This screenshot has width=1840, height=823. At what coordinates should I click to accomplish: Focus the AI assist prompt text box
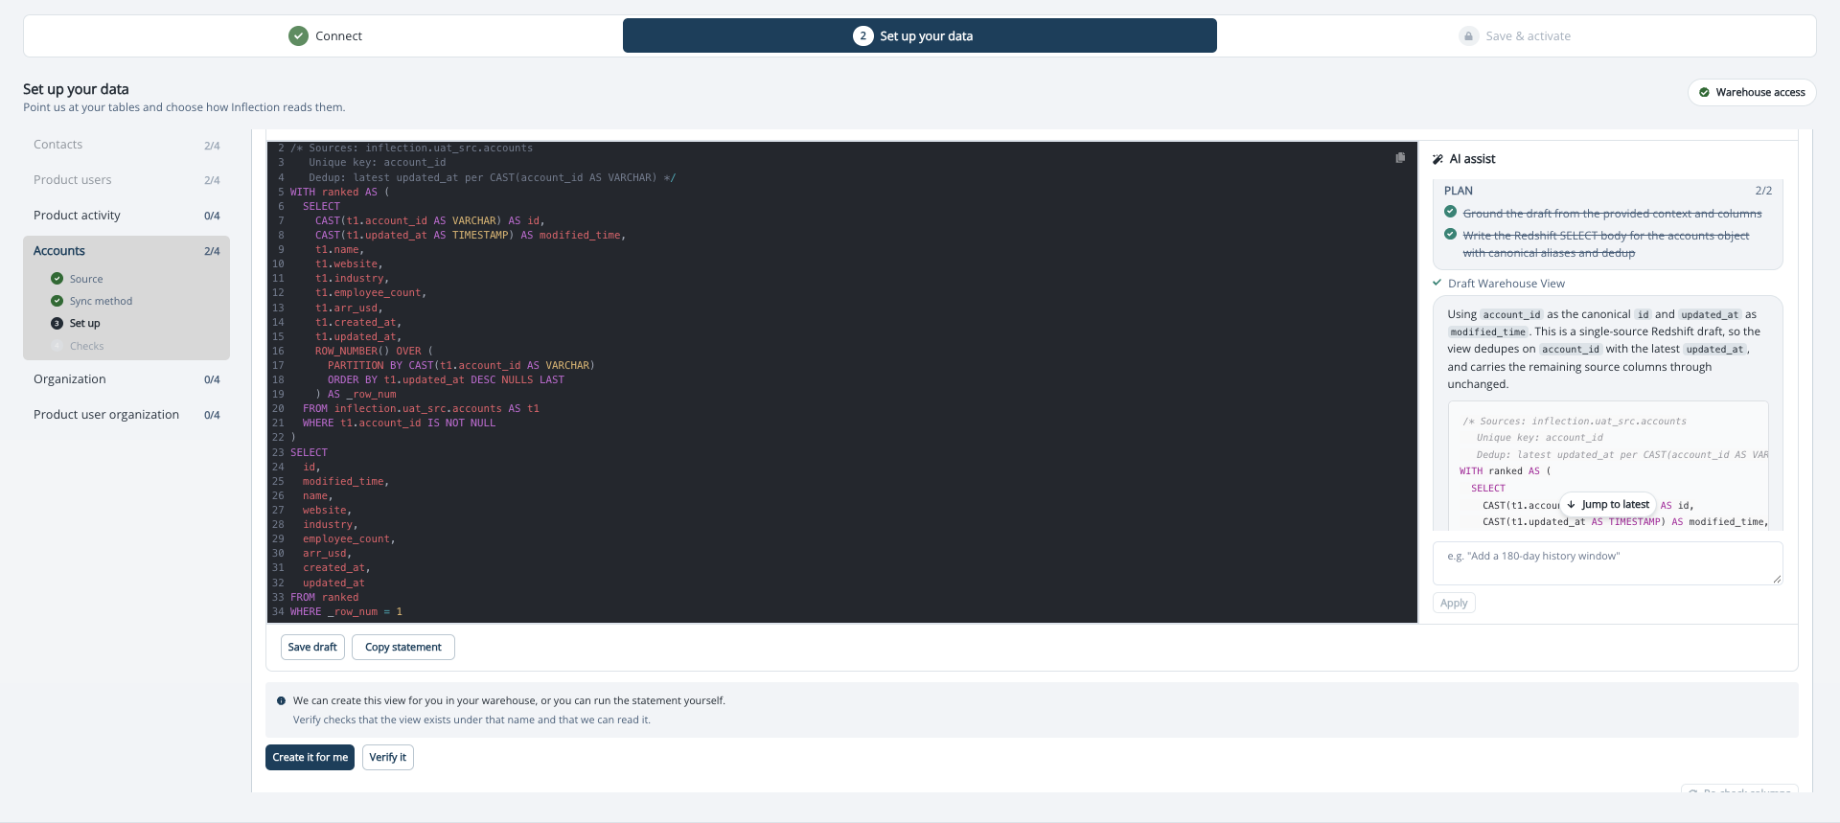coord(1608,563)
